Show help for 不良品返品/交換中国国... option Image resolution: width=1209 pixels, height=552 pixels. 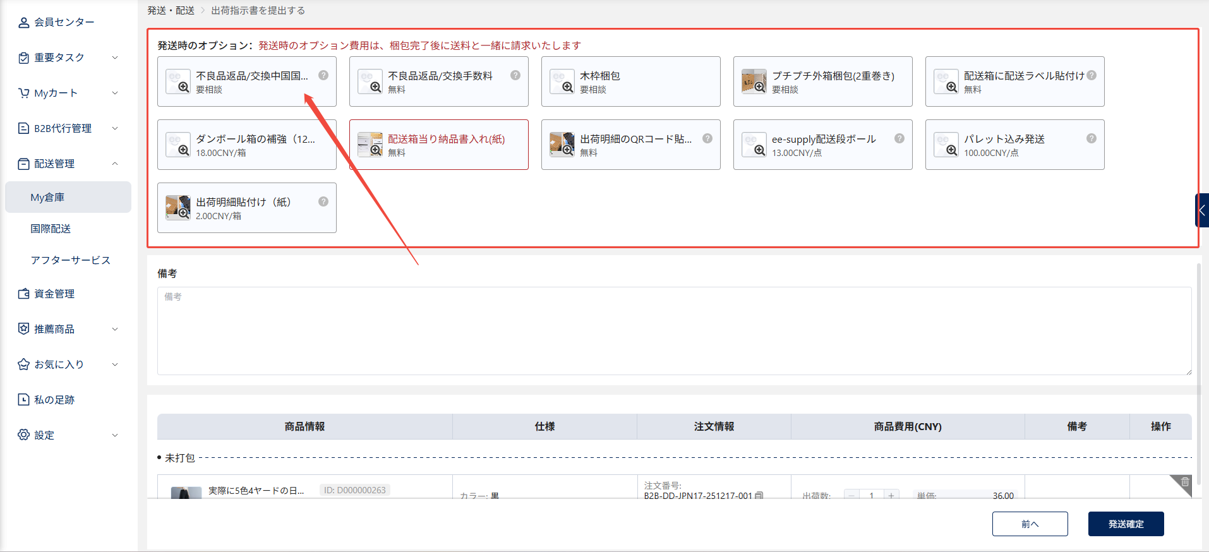[323, 75]
